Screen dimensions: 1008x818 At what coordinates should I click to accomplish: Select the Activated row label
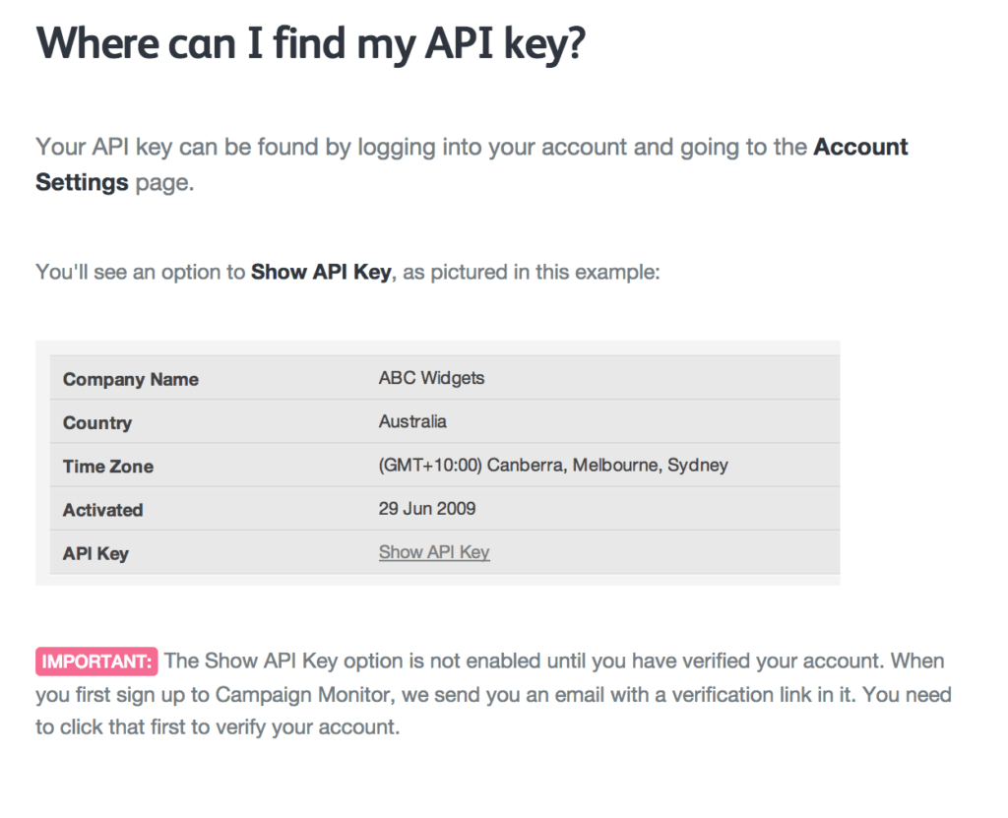[103, 510]
